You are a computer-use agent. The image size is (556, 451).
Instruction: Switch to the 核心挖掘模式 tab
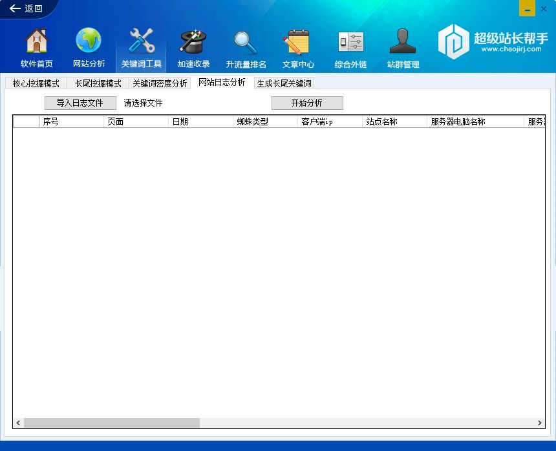tap(36, 83)
